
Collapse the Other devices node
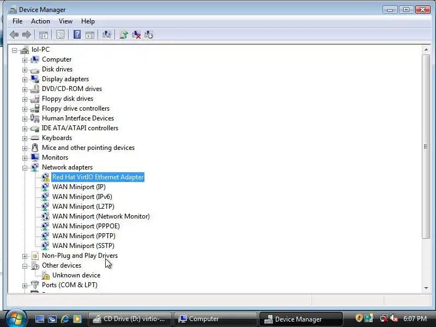tap(25, 266)
